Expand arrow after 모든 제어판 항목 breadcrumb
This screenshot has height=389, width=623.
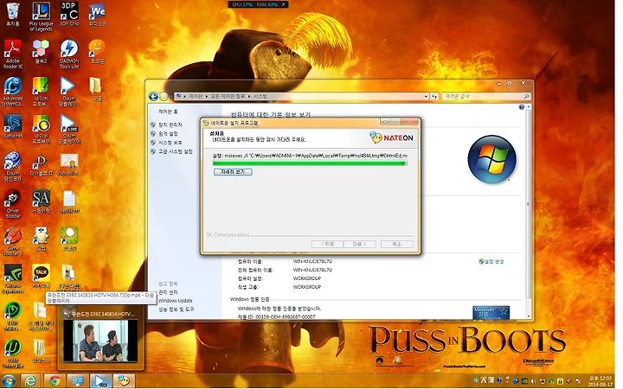coord(249,97)
